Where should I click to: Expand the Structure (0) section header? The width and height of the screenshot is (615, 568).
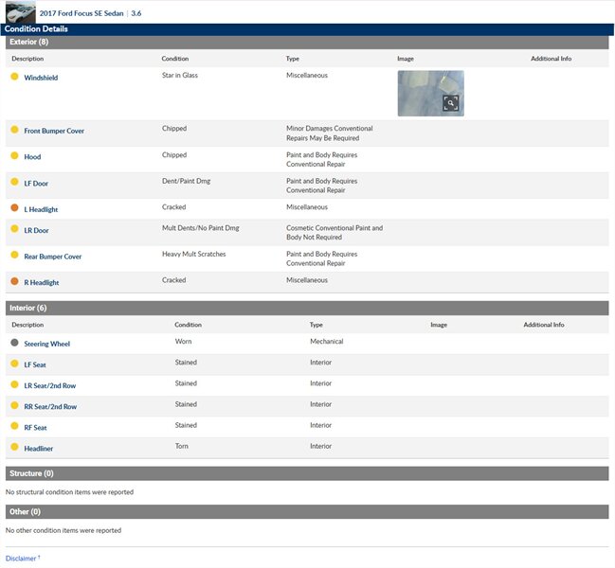(31, 473)
